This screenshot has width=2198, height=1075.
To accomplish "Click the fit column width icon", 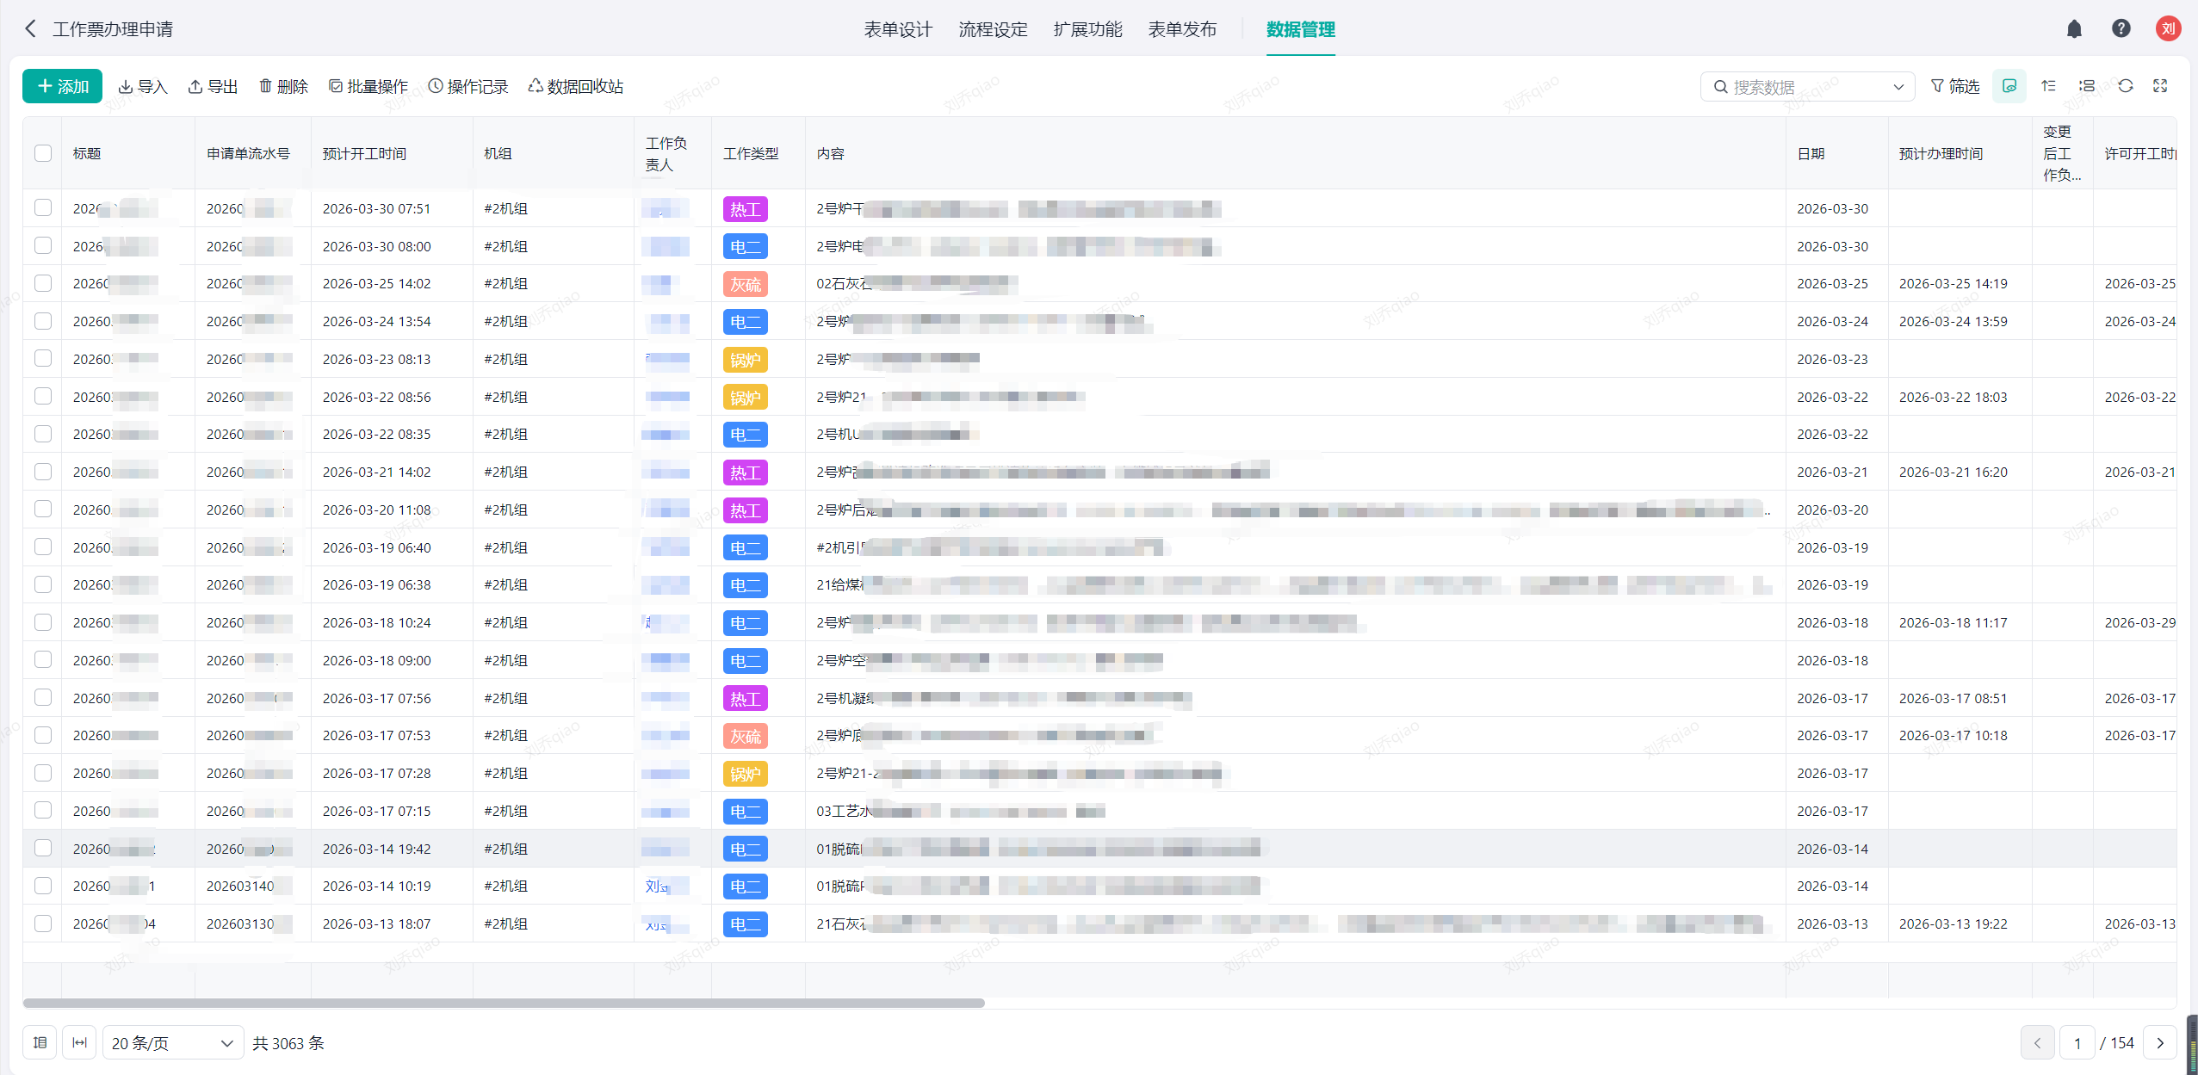I will tap(79, 1042).
